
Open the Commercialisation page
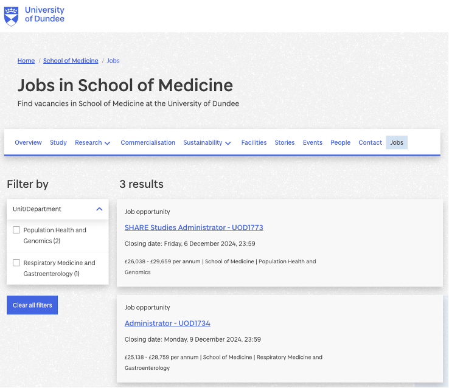148,143
